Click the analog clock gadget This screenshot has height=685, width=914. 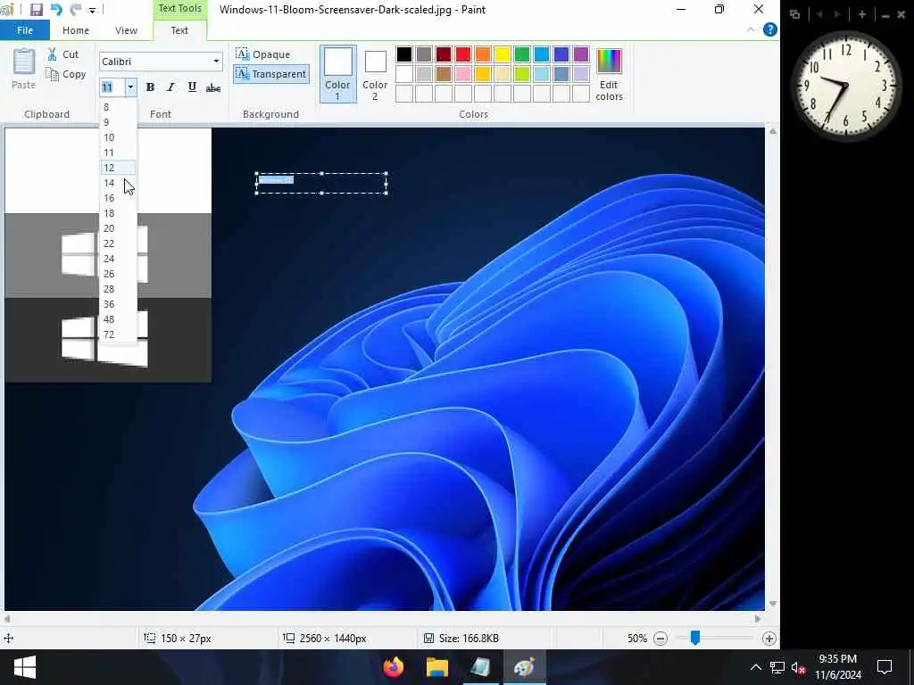pyautogui.click(x=846, y=85)
